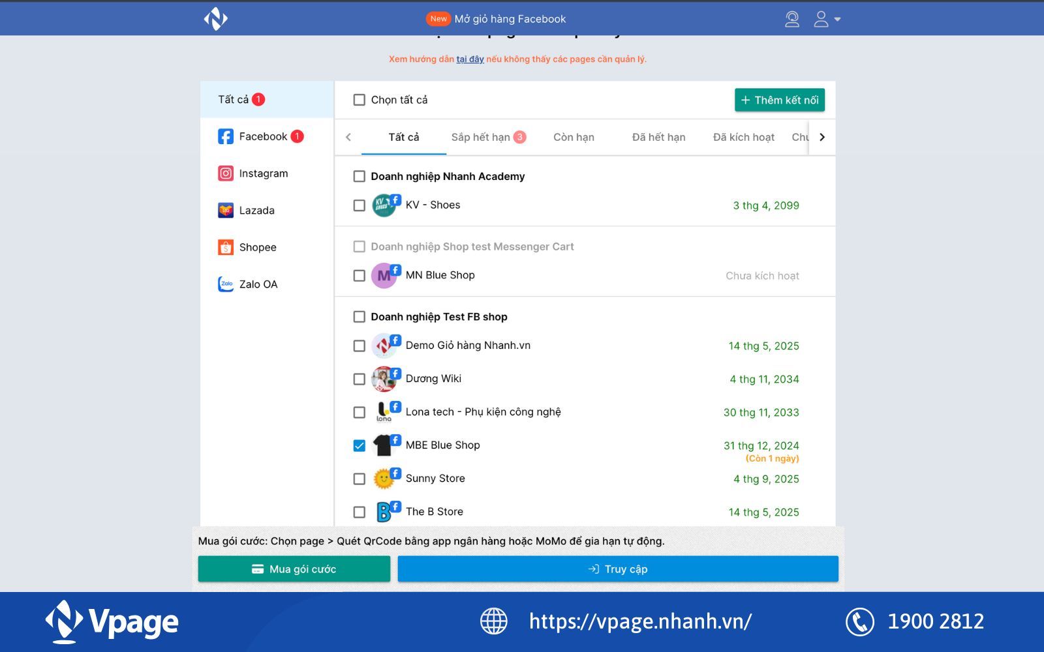
Task: Click the red badge beside Tất cả in sidebar
Action: [258, 99]
